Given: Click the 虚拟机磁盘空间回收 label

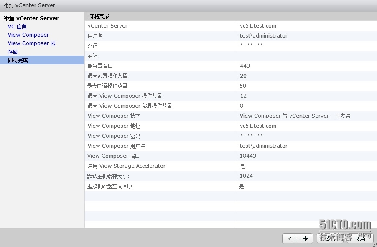Looking at the screenshot, I should coord(110,186).
